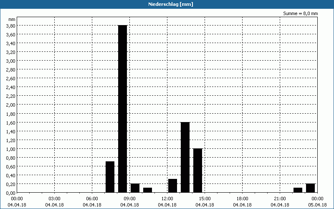The image size is (334, 209).
Task: Click the 0,70 mm bar before 09:00
Action: pos(110,177)
